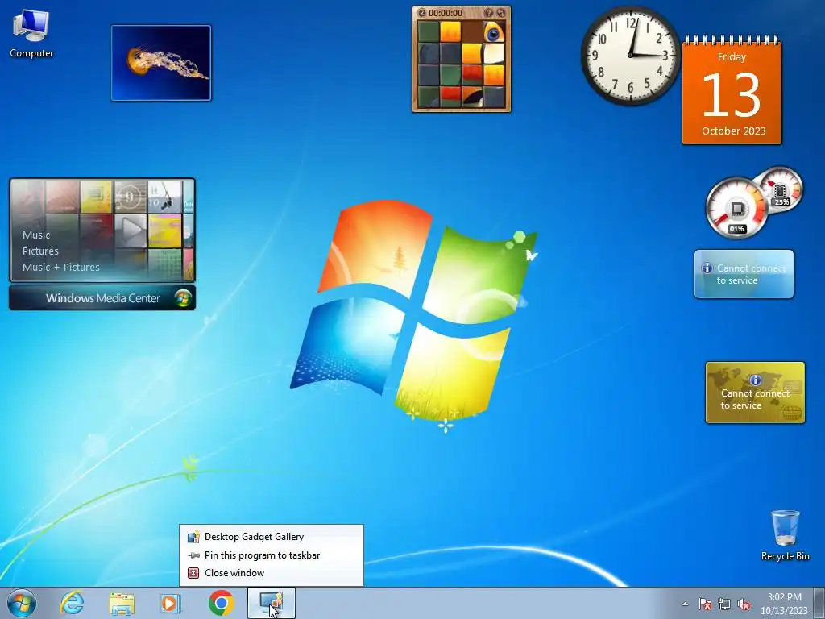This screenshot has height=619, width=825.
Task: Launch Internet Explorer from the taskbar
Action: click(x=72, y=603)
